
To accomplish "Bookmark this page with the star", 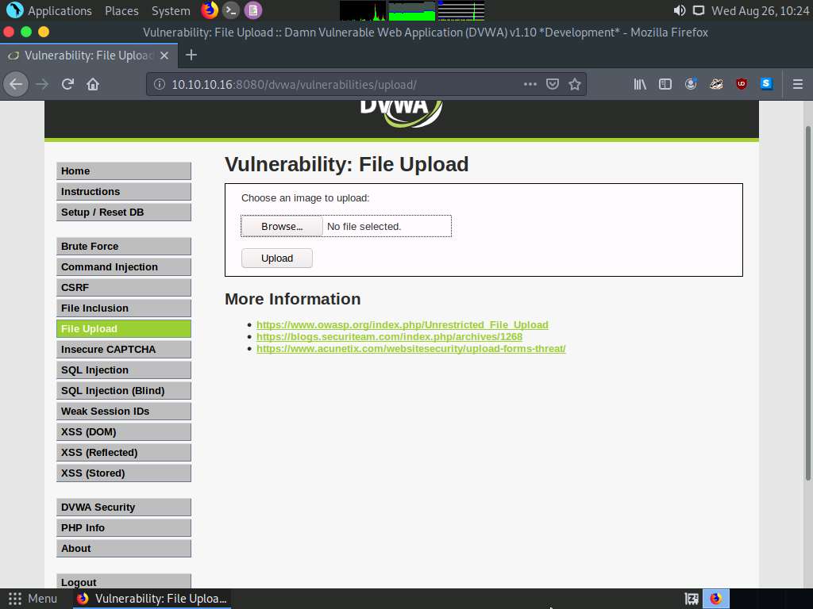I will [575, 84].
